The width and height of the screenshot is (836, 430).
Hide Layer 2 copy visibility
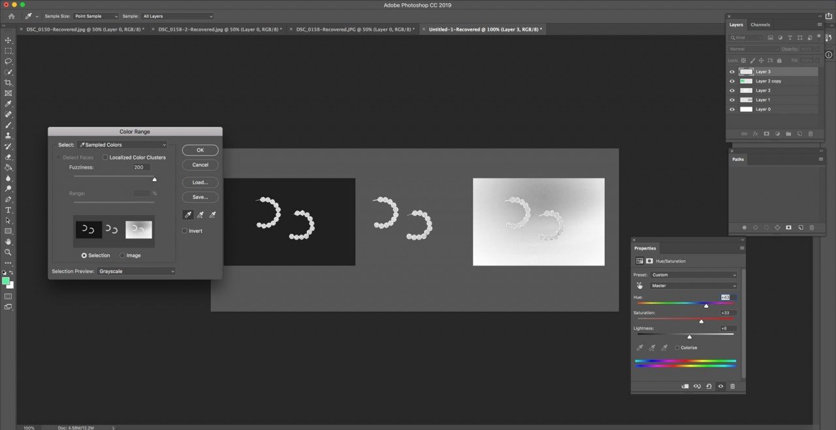pyautogui.click(x=732, y=81)
